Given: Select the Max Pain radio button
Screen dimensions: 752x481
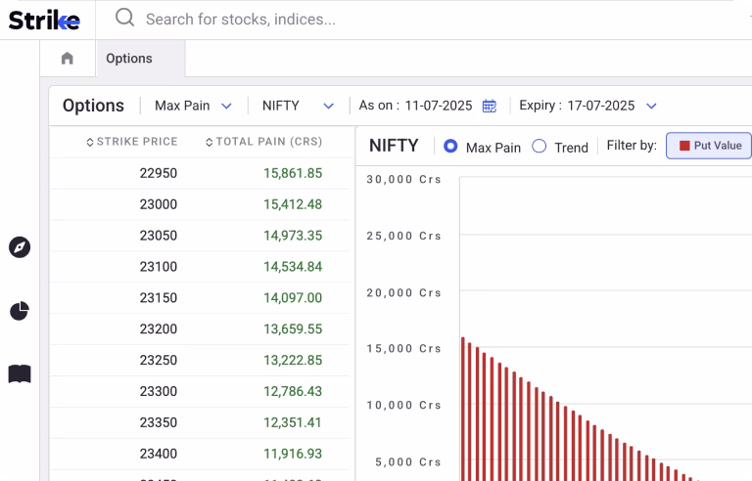Looking at the screenshot, I should click(x=451, y=147).
